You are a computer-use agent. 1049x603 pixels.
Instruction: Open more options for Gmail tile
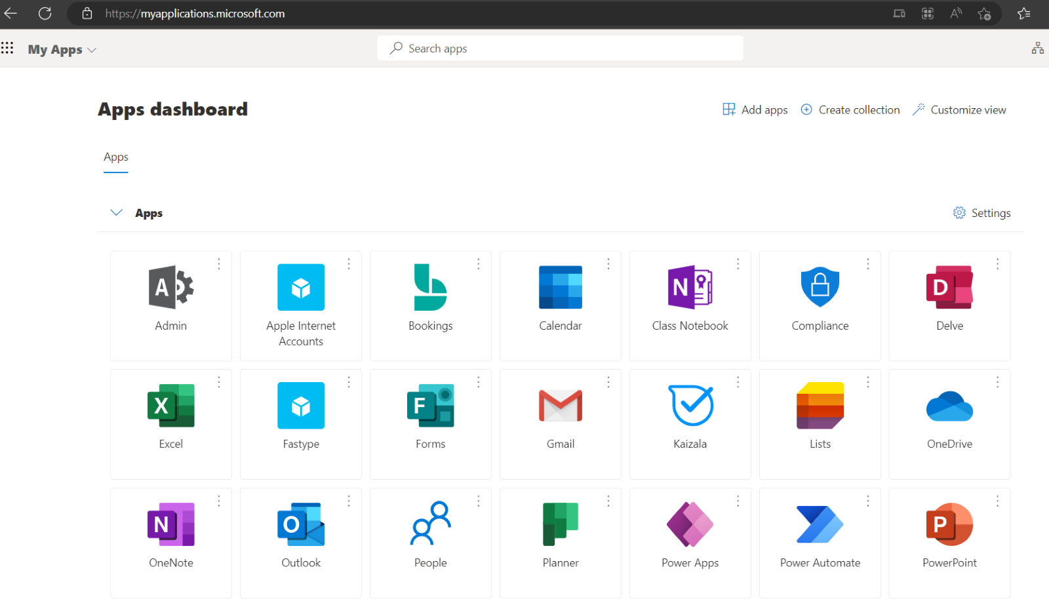click(x=608, y=382)
